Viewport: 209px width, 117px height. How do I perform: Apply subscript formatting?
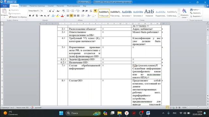pyautogui.click(x=45, y=16)
